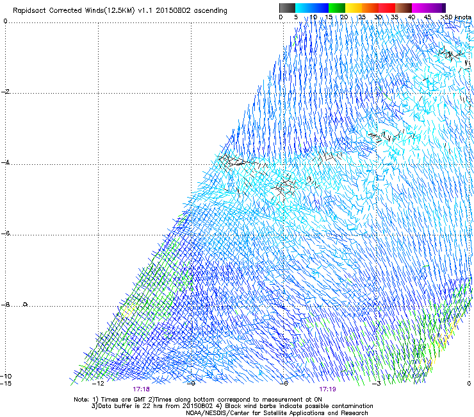The height and width of the screenshot is (417, 474).
Task: Click the purple 17:19 pass time label
Action: pyautogui.click(x=327, y=389)
